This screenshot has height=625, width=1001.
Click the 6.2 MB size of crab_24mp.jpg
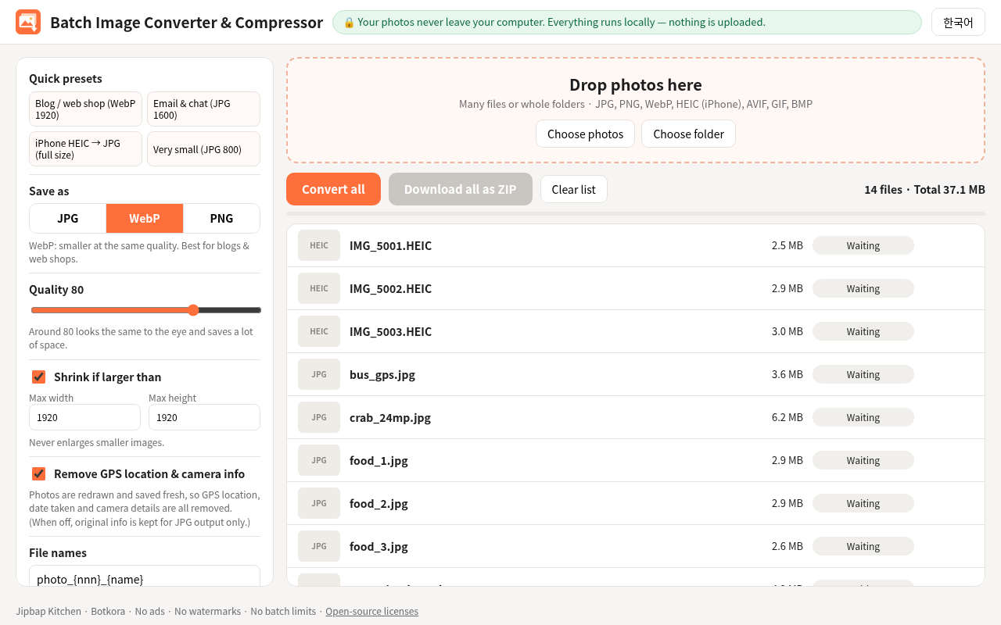click(x=788, y=417)
